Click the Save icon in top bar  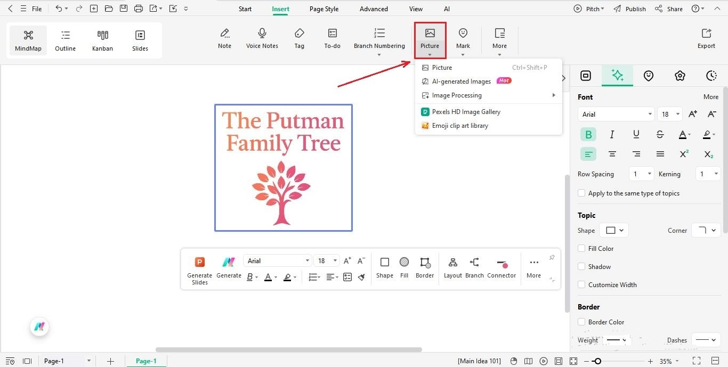pyautogui.click(x=124, y=9)
